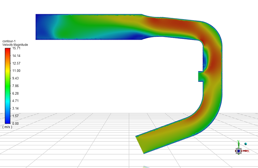Viewport: 258px width, 168px height.
Task: Click the red negative-X knob left of triad cube
Action: click(235, 151)
